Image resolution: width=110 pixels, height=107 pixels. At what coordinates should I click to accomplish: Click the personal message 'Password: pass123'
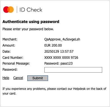pos(58,63)
